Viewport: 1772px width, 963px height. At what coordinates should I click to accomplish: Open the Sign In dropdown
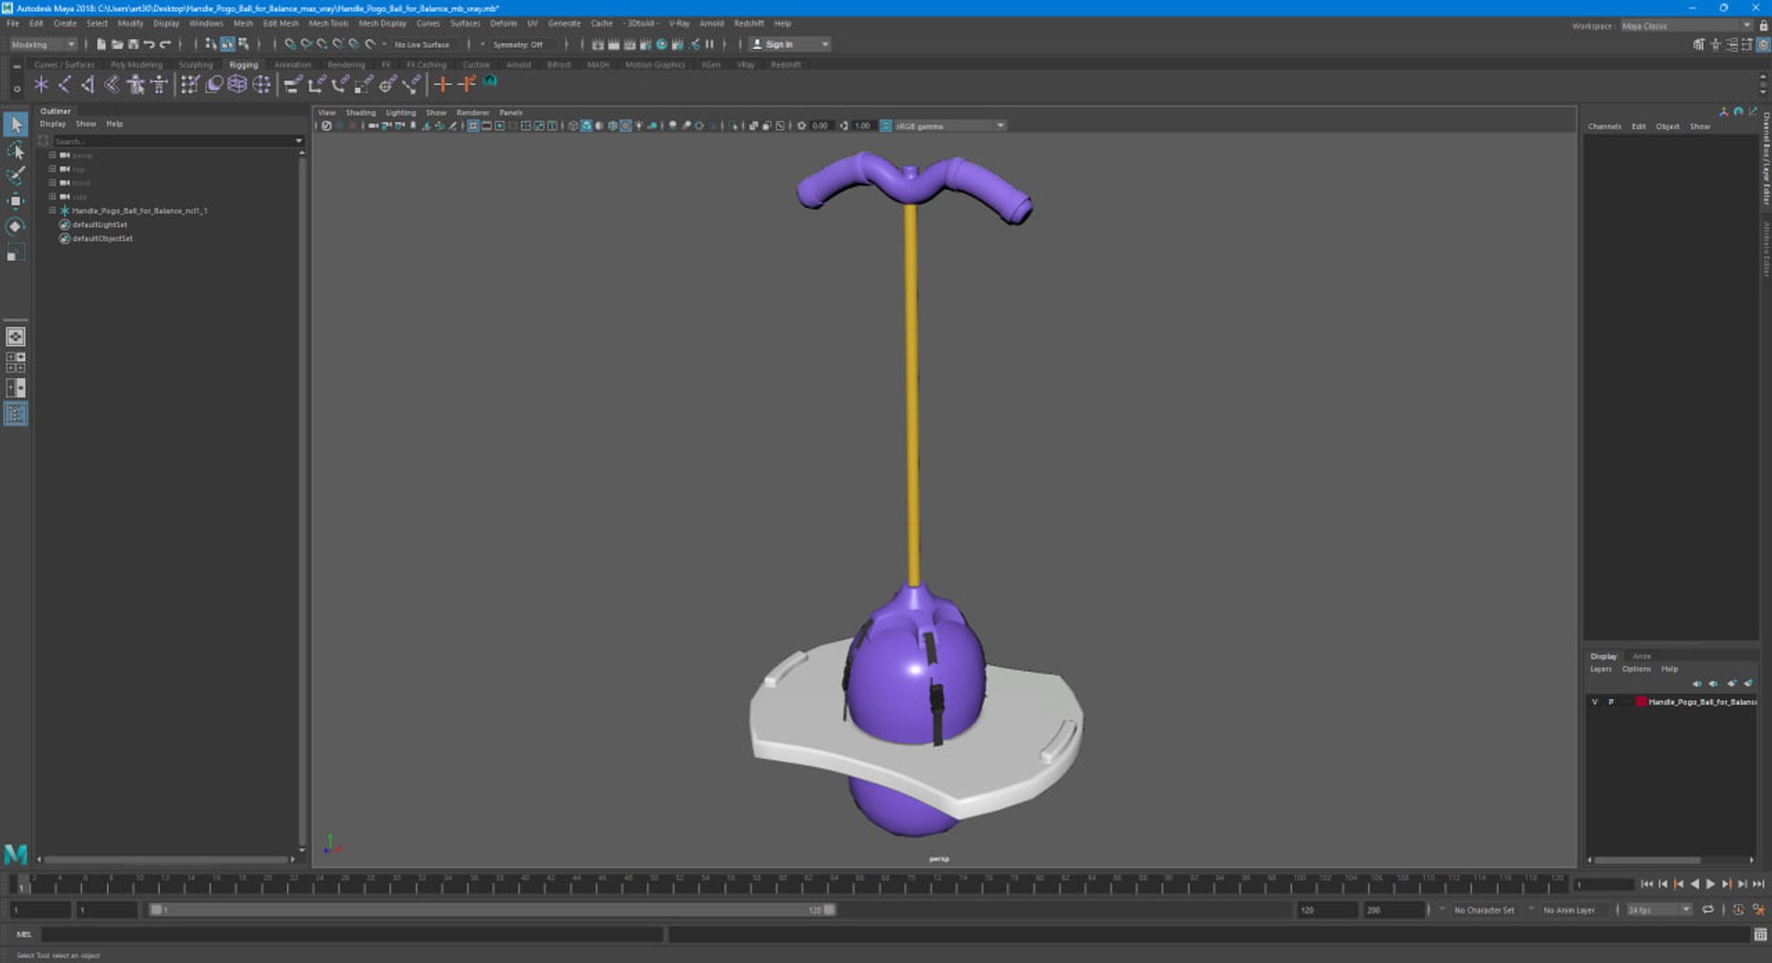[x=789, y=44]
